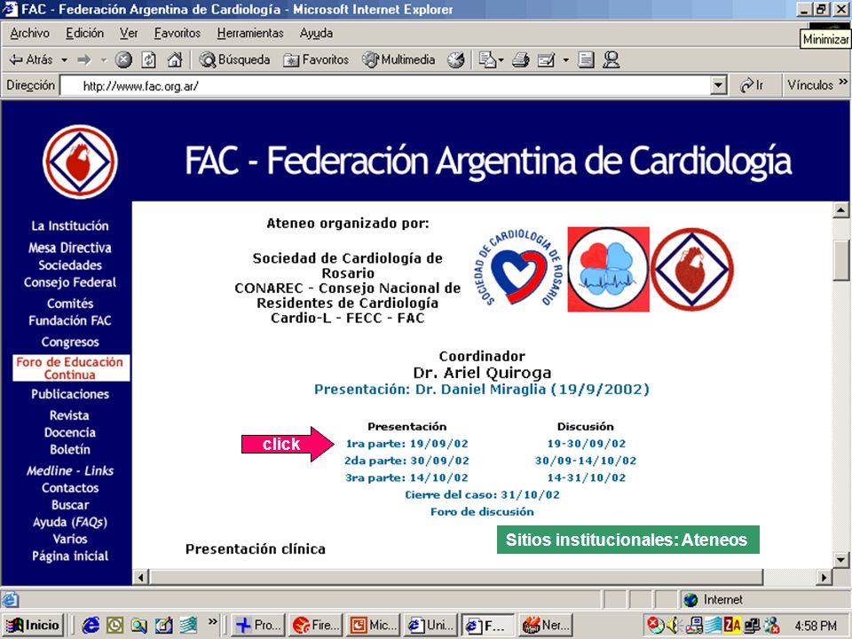Click the horizontal scrollbar left arrow
This screenshot has width=852, height=639.
click(141, 577)
